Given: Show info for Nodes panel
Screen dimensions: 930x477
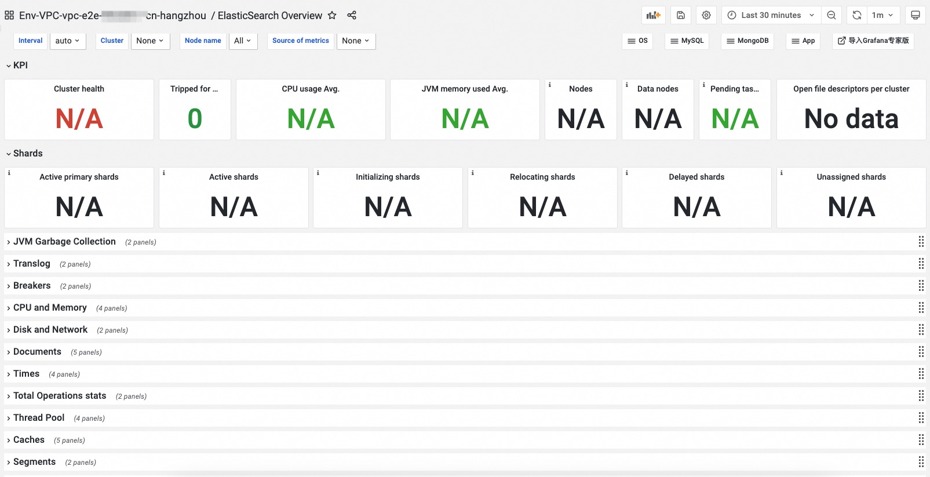Looking at the screenshot, I should (550, 85).
